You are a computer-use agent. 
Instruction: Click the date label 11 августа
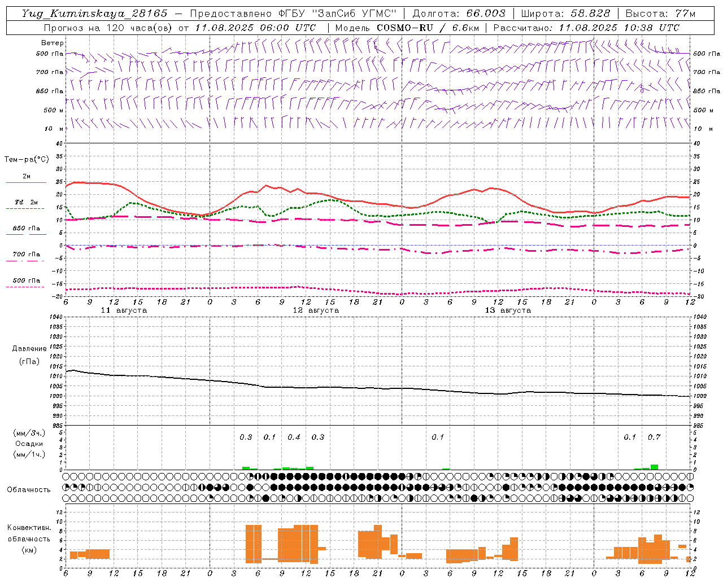pyautogui.click(x=124, y=310)
